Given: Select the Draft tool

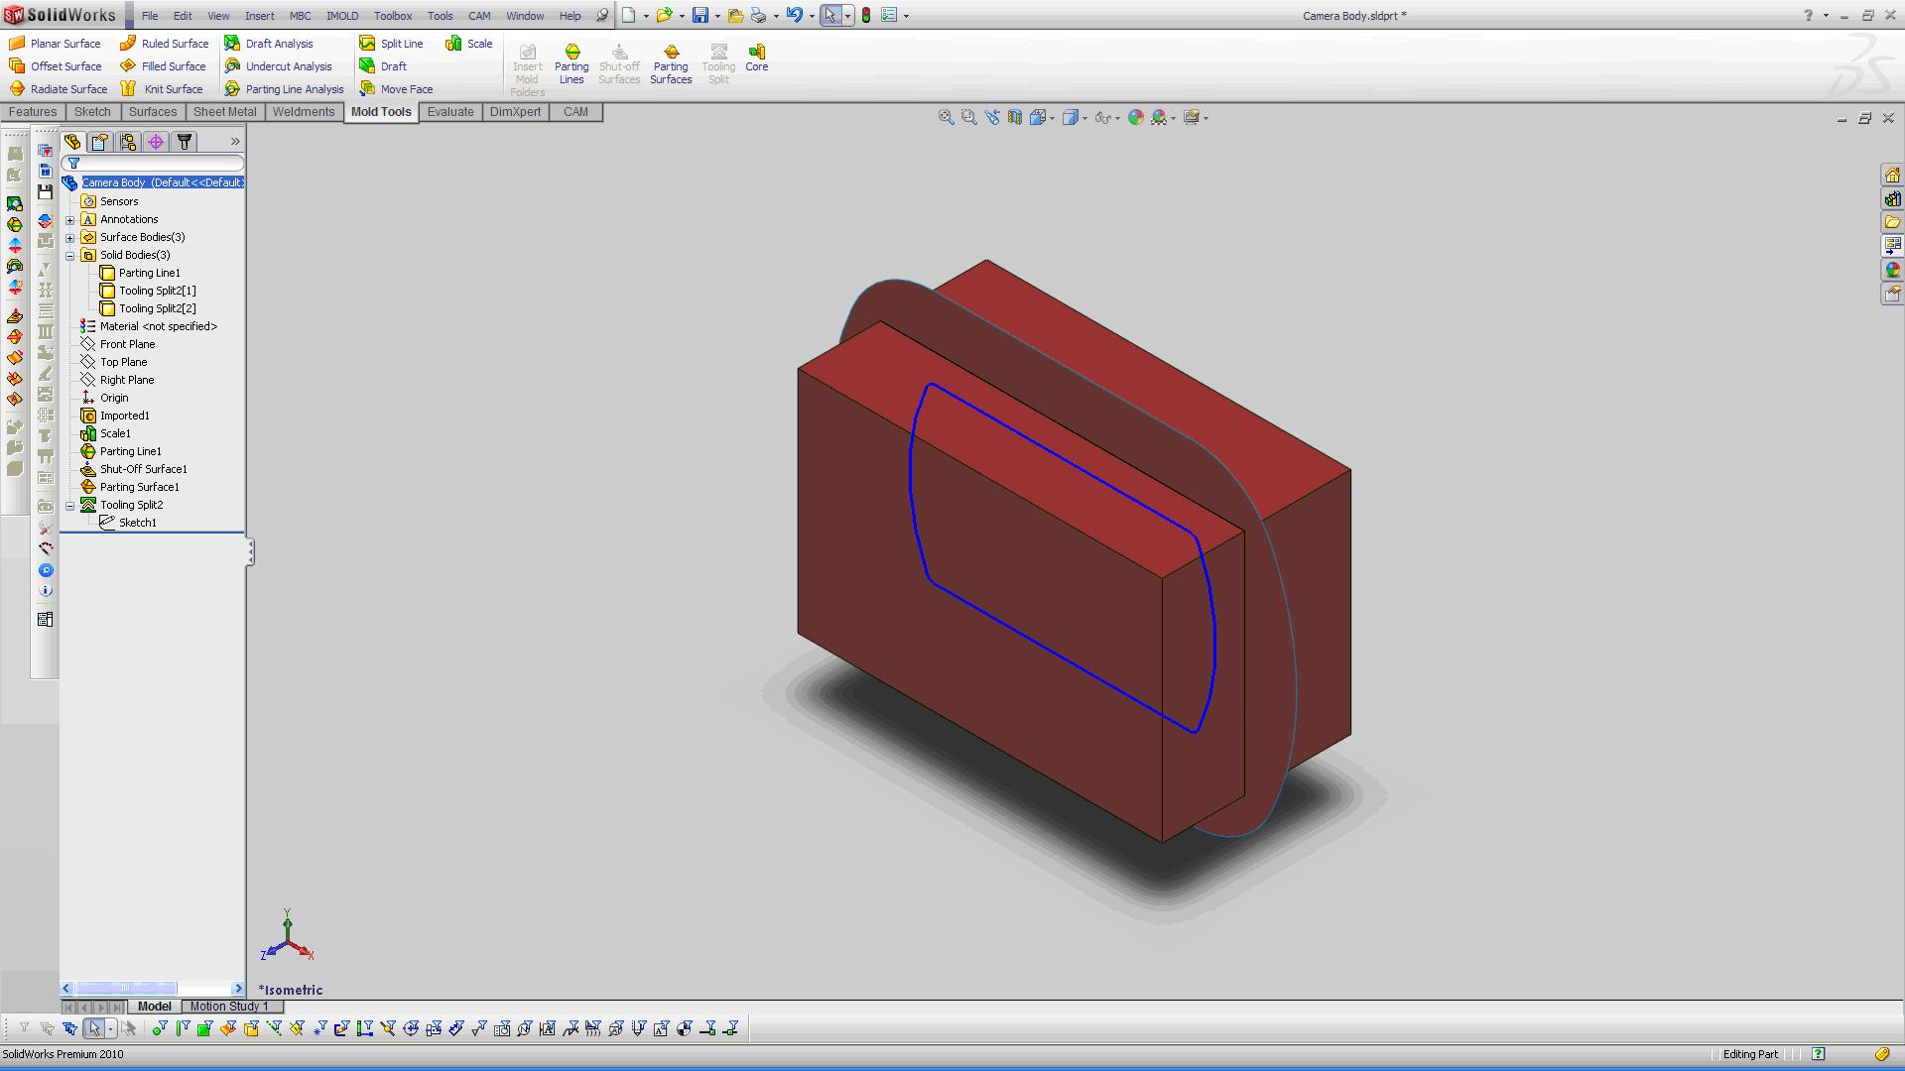Looking at the screenshot, I should (383, 66).
